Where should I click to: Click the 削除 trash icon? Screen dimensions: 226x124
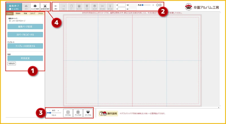[x=87, y=7]
